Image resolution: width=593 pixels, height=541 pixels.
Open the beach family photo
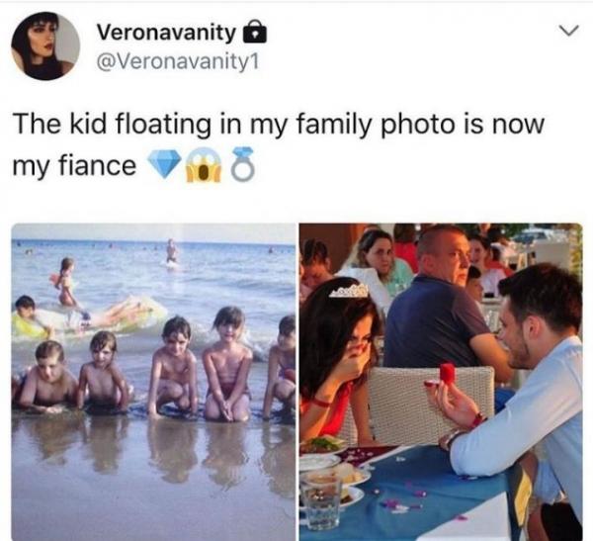tap(153, 382)
